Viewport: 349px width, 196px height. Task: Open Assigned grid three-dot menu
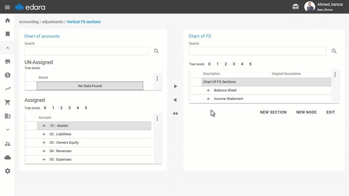click(x=157, y=118)
